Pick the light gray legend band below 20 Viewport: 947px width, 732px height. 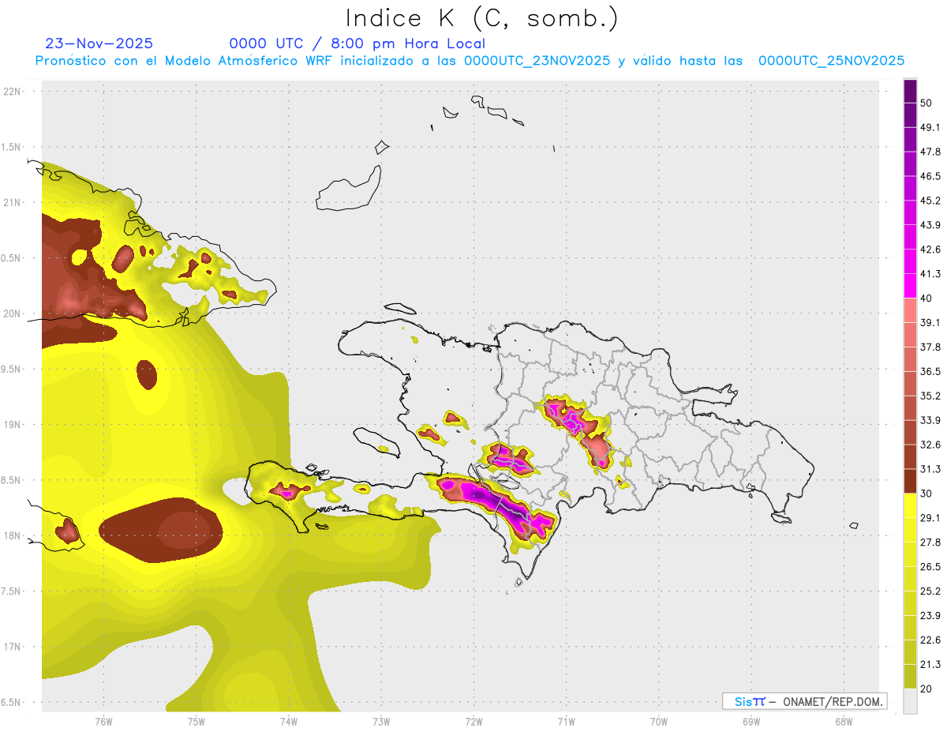coord(910,700)
